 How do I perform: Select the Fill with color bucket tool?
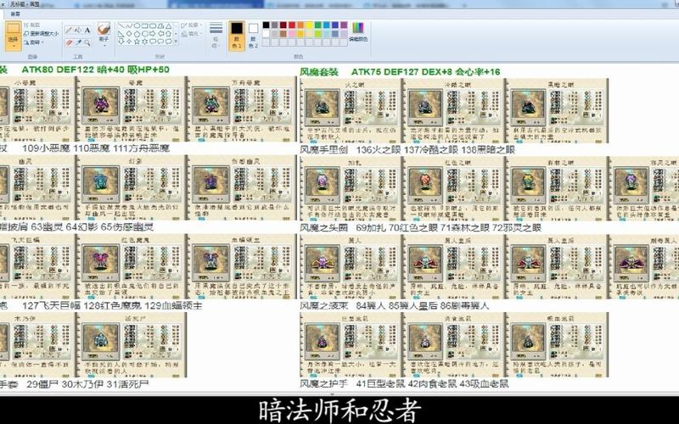pyautogui.click(x=78, y=30)
